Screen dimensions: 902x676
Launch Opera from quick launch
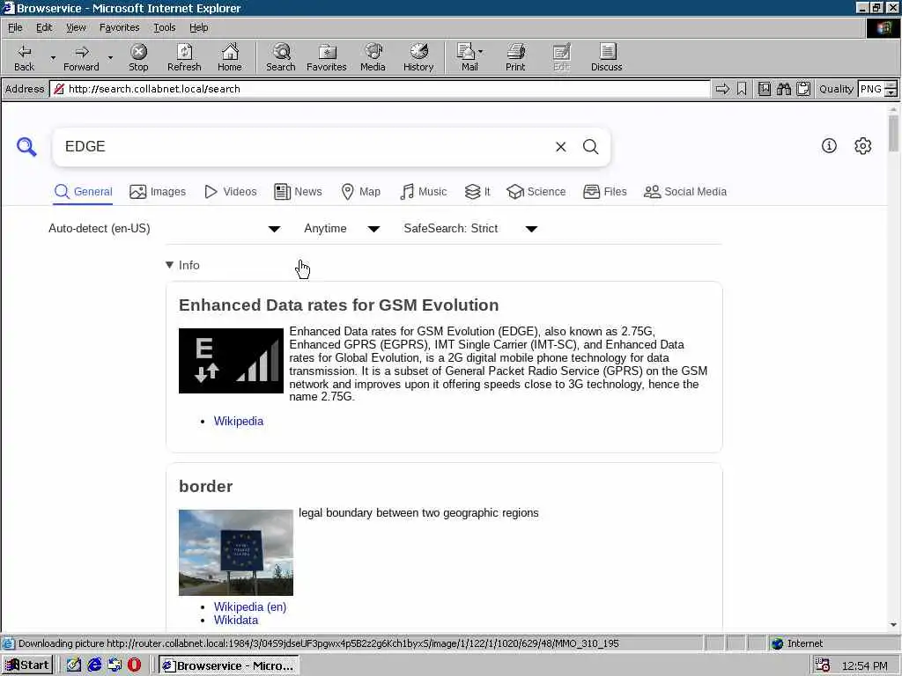(134, 665)
